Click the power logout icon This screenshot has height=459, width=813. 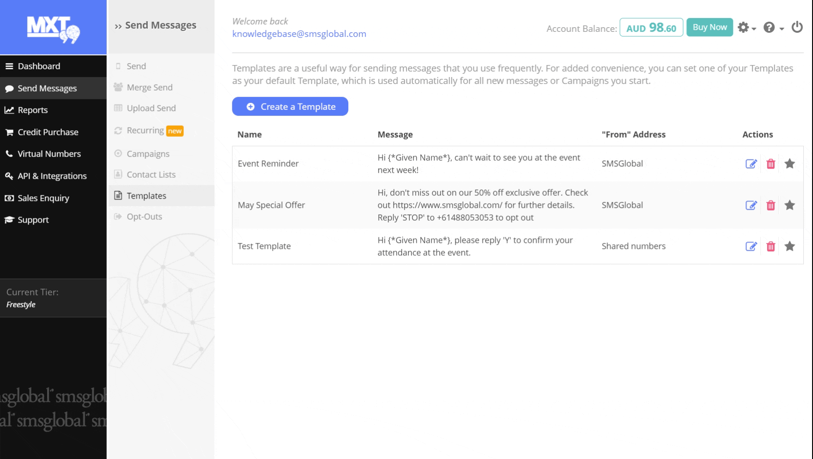797,28
